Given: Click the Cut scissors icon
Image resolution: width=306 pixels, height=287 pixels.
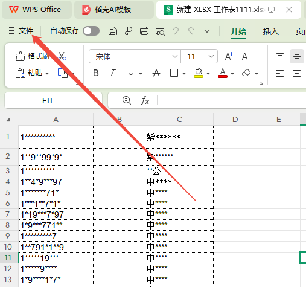Looking at the screenshot, I should [62, 56].
